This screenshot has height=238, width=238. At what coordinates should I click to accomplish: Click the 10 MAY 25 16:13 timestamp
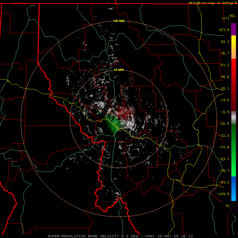click(175, 236)
